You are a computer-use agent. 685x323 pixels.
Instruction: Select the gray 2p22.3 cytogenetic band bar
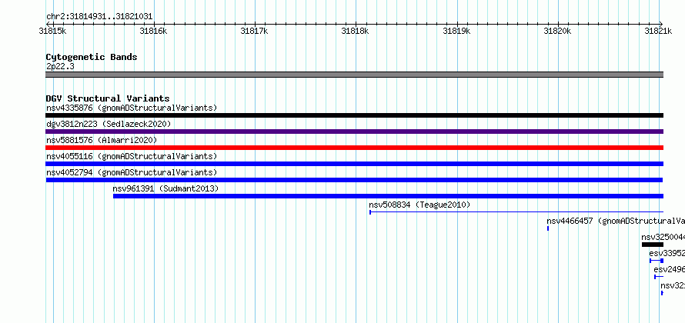tap(354, 75)
